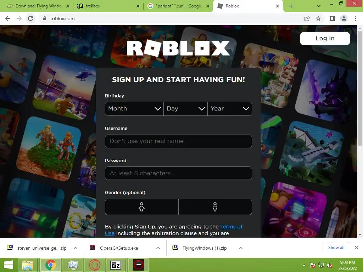This screenshot has width=363, height=272.
Task: Open the crashed airplane game thumbnail
Action: 311,153
